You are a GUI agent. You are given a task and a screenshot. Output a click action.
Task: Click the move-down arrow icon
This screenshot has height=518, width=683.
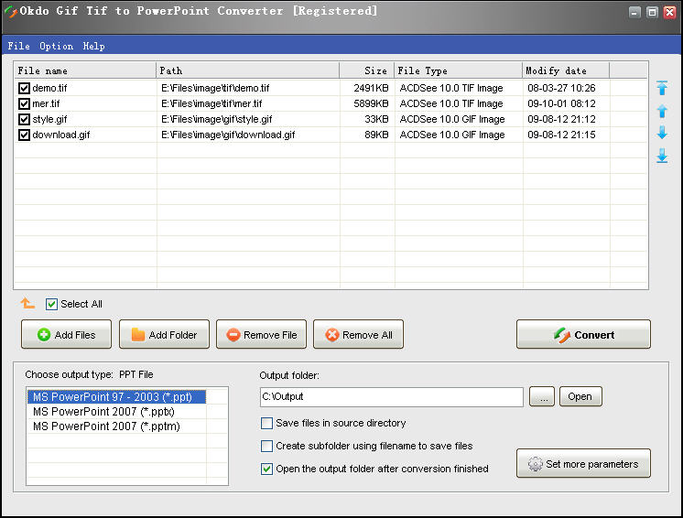(x=662, y=134)
